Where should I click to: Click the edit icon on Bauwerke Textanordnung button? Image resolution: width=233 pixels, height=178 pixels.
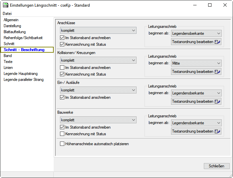[217, 131]
